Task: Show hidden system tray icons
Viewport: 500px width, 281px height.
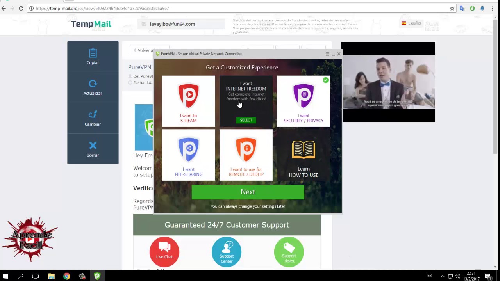Action: click(x=443, y=276)
